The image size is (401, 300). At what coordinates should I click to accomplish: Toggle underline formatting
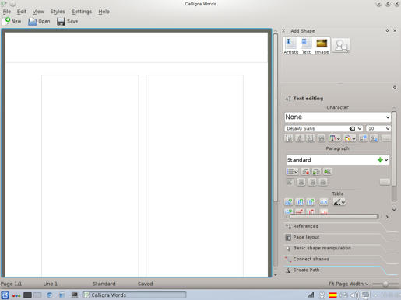click(310, 138)
